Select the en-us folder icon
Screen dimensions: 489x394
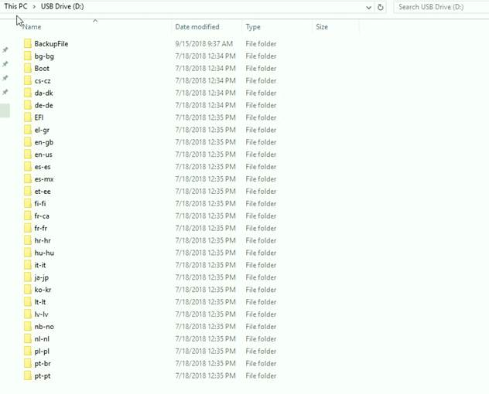(28, 155)
